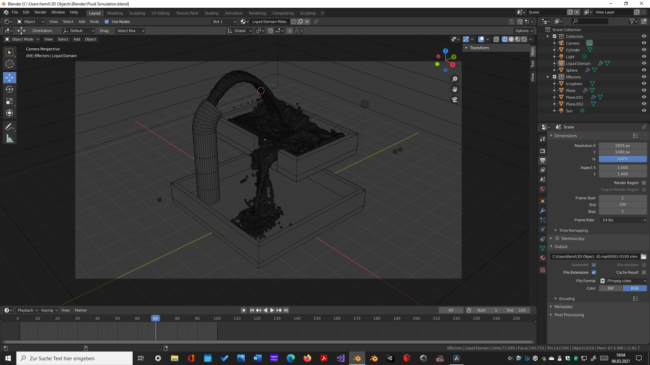The image size is (650, 365).
Task: Select the Cursor tool
Action: [x=9, y=64]
